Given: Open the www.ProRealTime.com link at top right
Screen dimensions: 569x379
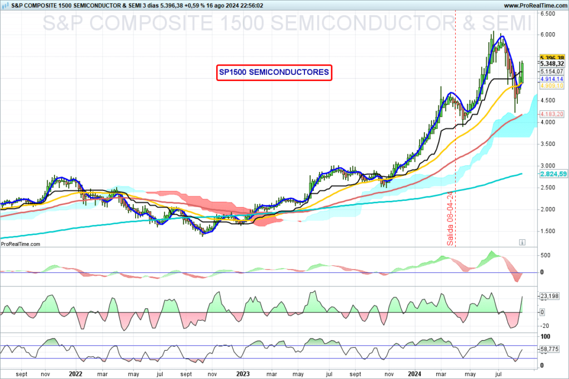Looking at the screenshot, I should (x=536, y=6).
